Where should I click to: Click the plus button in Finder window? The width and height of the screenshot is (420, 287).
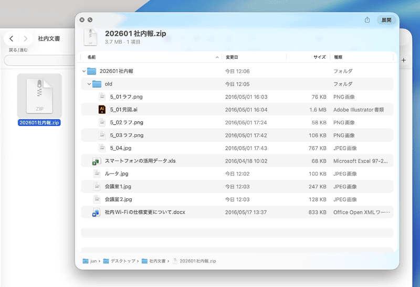pyautogui.click(x=404, y=60)
